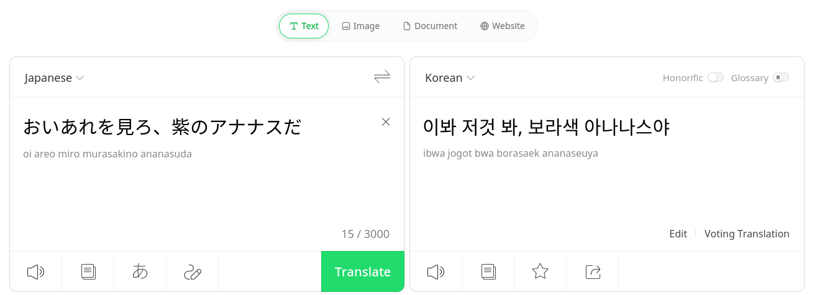The image size is (822, 295).
Task: Open the Japanese source language dropdown
Action: (x=54, y=78)
